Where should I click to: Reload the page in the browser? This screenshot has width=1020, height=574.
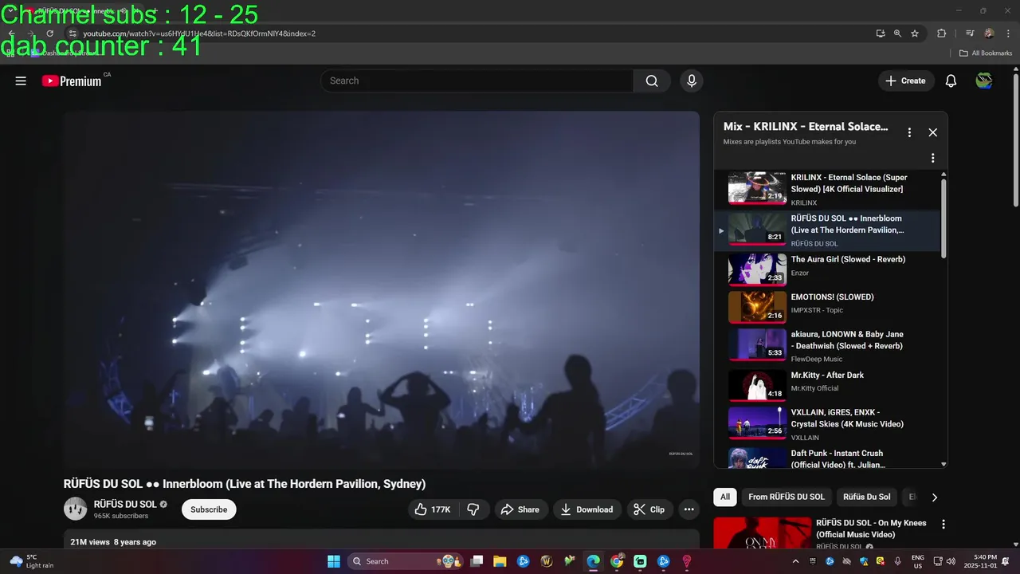tap(49, 33)
